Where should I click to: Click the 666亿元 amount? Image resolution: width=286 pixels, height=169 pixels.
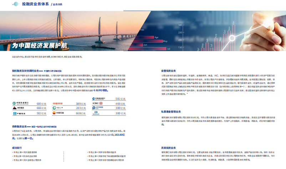coord(41,108)
